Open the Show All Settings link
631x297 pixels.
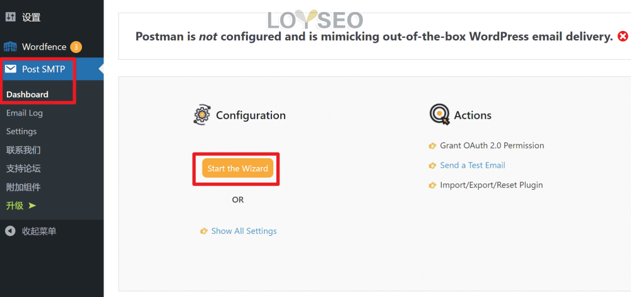[x=244, y=231]
